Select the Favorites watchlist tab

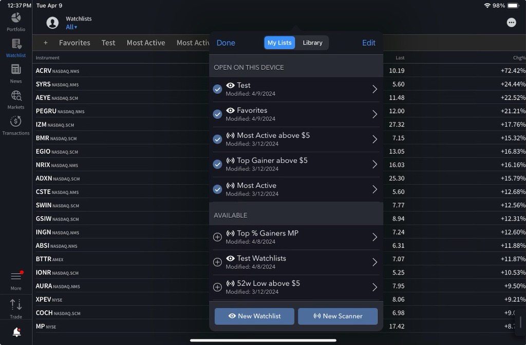pos(74,43)
